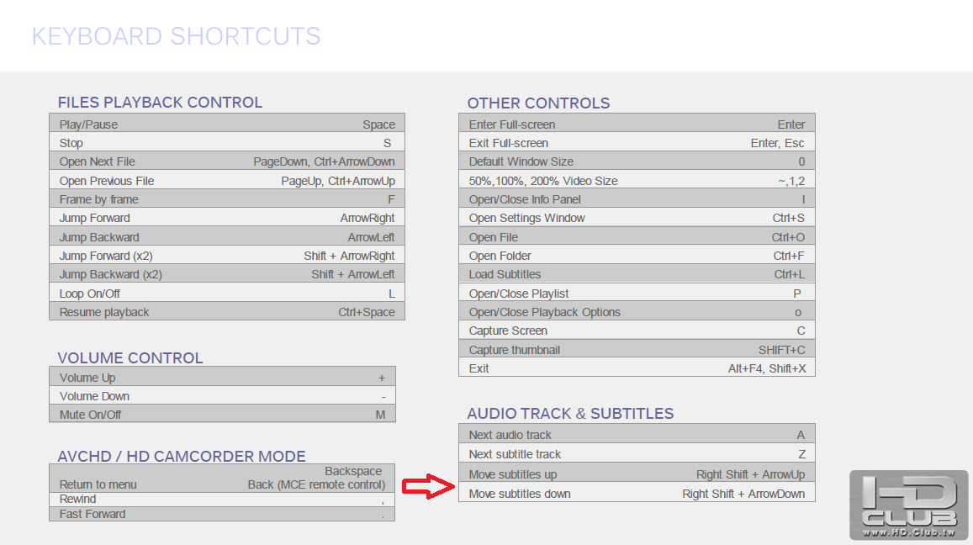Click the Loop On/Off row

(x=227, y=294)
